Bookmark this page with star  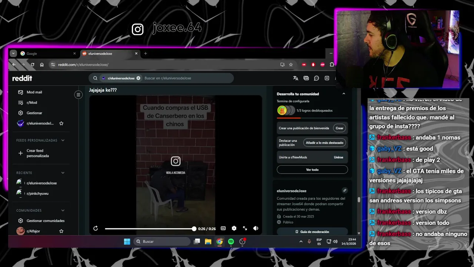291,65
